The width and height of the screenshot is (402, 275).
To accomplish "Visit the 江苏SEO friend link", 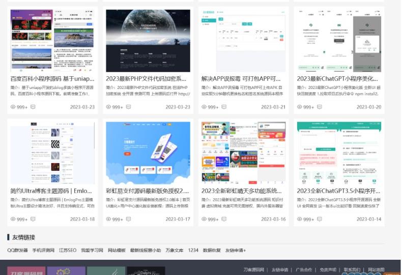I will click(68, 251).
